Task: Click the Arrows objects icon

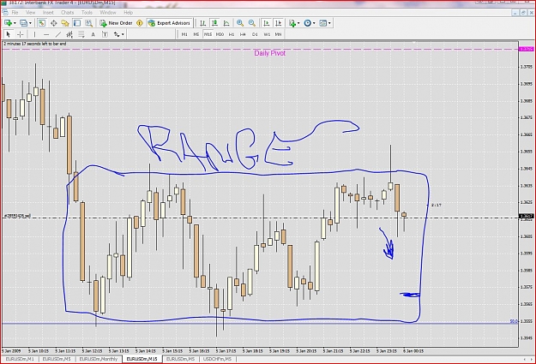Action: point(117,34)
